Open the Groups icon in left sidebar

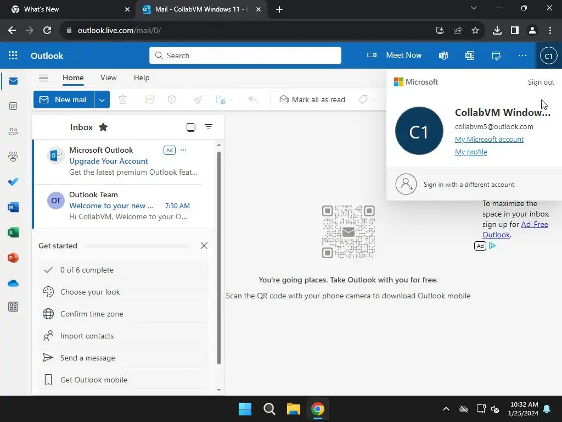[x=13, y=157]
